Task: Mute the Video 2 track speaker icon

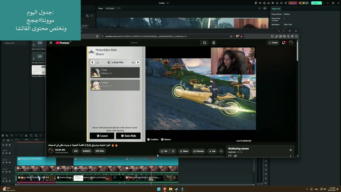Action: pyautogui.click(x=7, y=172)
